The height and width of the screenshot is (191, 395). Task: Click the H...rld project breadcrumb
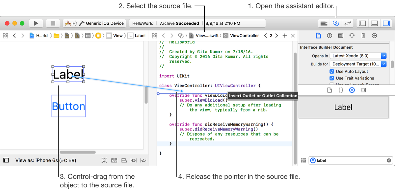pos(39,36)
